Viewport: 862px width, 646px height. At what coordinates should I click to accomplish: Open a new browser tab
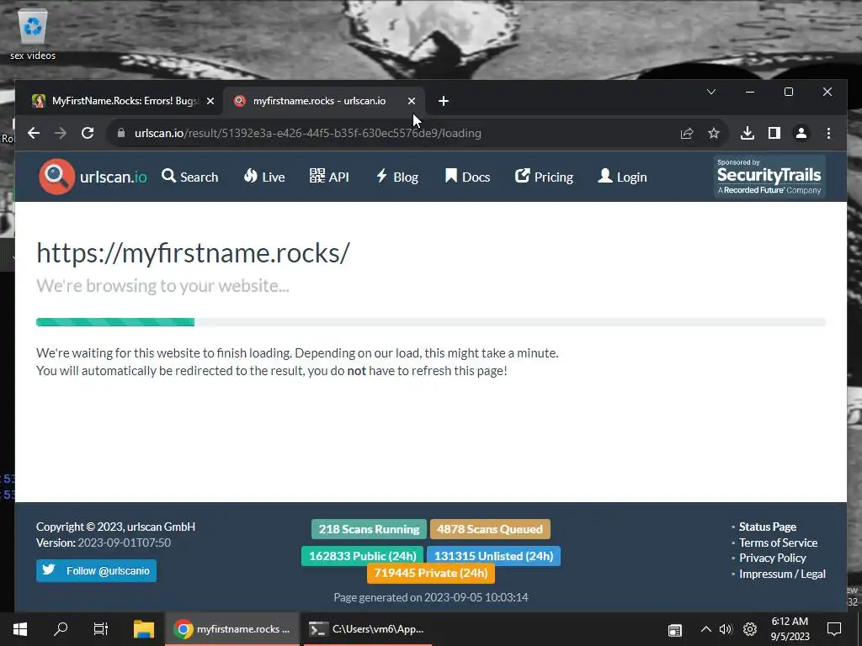click(444, 101)
